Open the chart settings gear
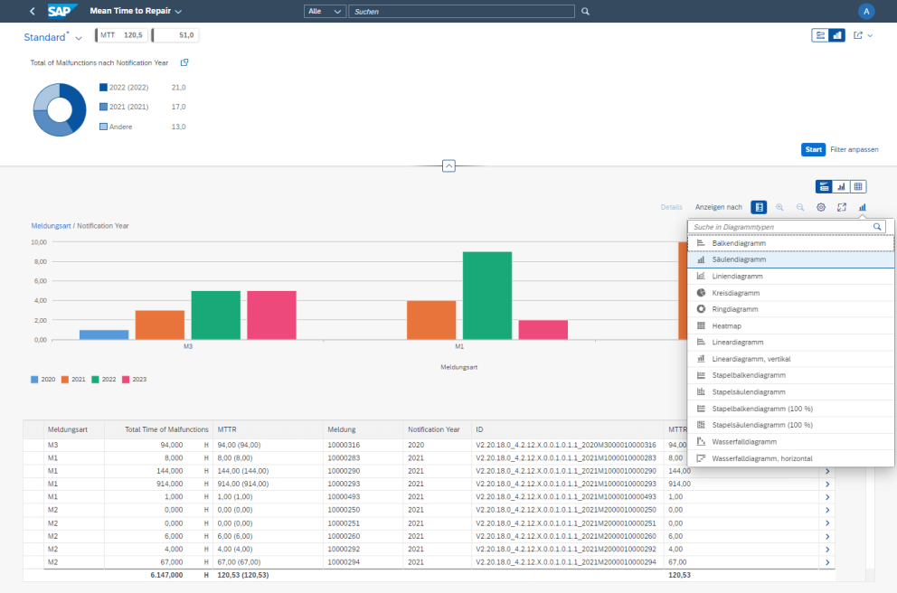 pos(821,206)
